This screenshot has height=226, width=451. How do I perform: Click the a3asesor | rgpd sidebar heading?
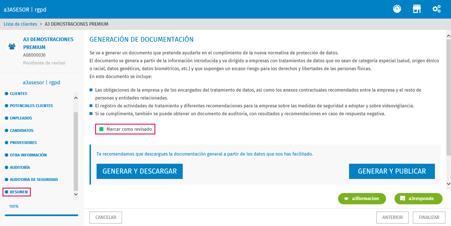click(42, 82)
